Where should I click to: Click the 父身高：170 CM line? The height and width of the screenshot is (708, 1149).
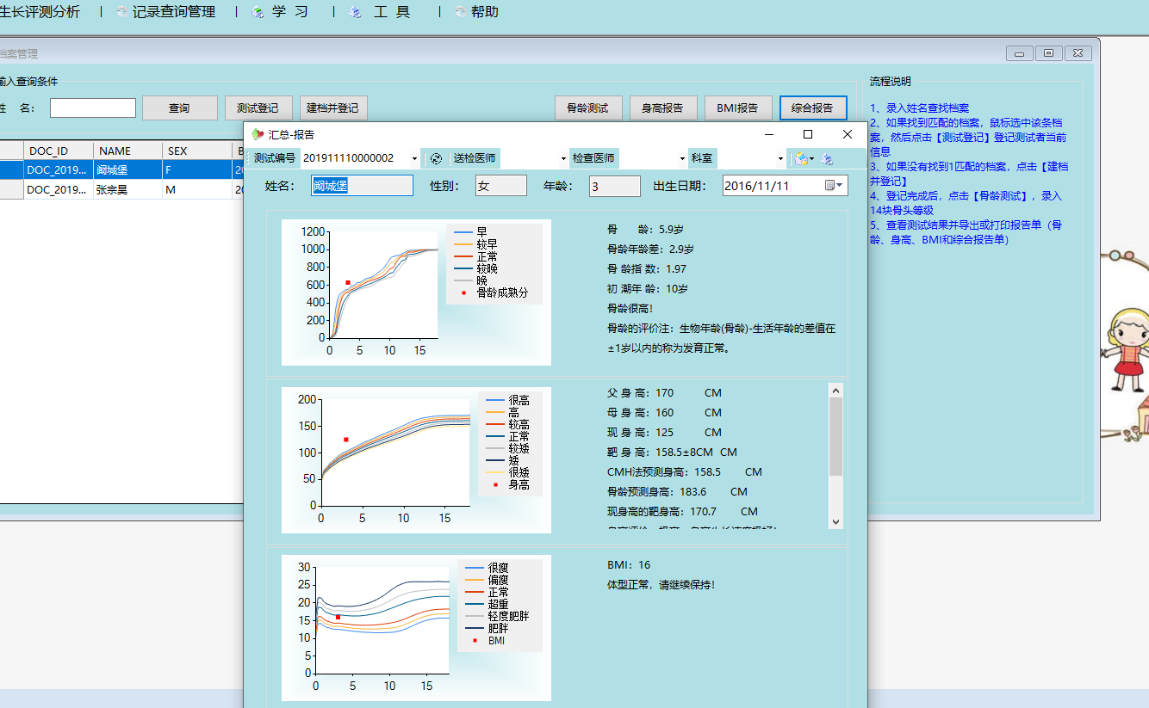pyautogui.click(x=664, y=393)
